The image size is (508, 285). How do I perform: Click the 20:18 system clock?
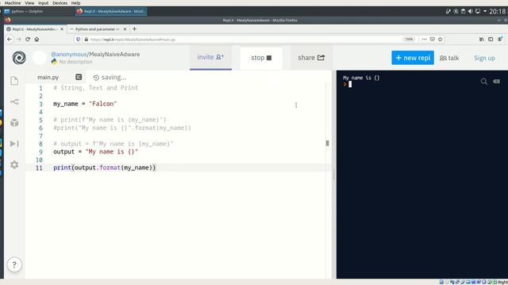(x=498, y=11)
